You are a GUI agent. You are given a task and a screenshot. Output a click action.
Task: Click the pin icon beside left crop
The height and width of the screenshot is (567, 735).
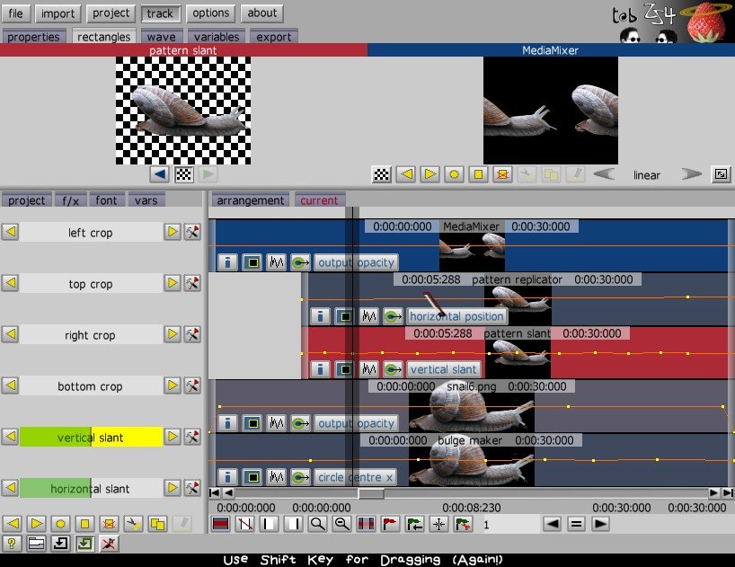[191, 233]
